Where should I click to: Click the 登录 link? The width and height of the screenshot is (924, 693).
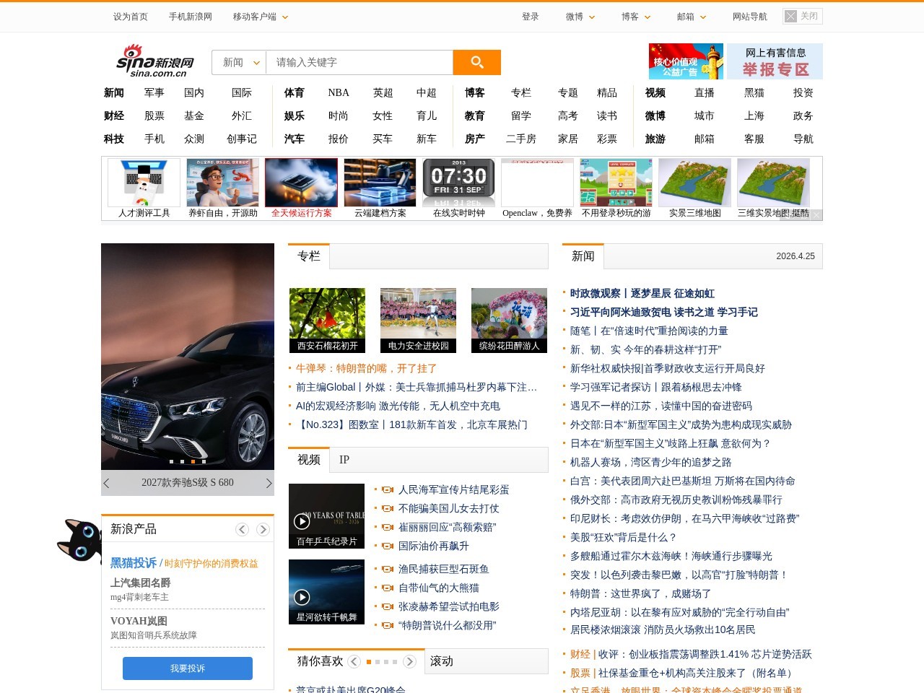[530, 16]
